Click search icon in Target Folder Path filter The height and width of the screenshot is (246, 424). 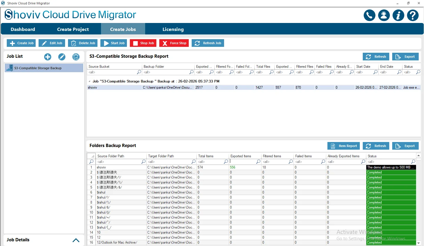[193, 162]
